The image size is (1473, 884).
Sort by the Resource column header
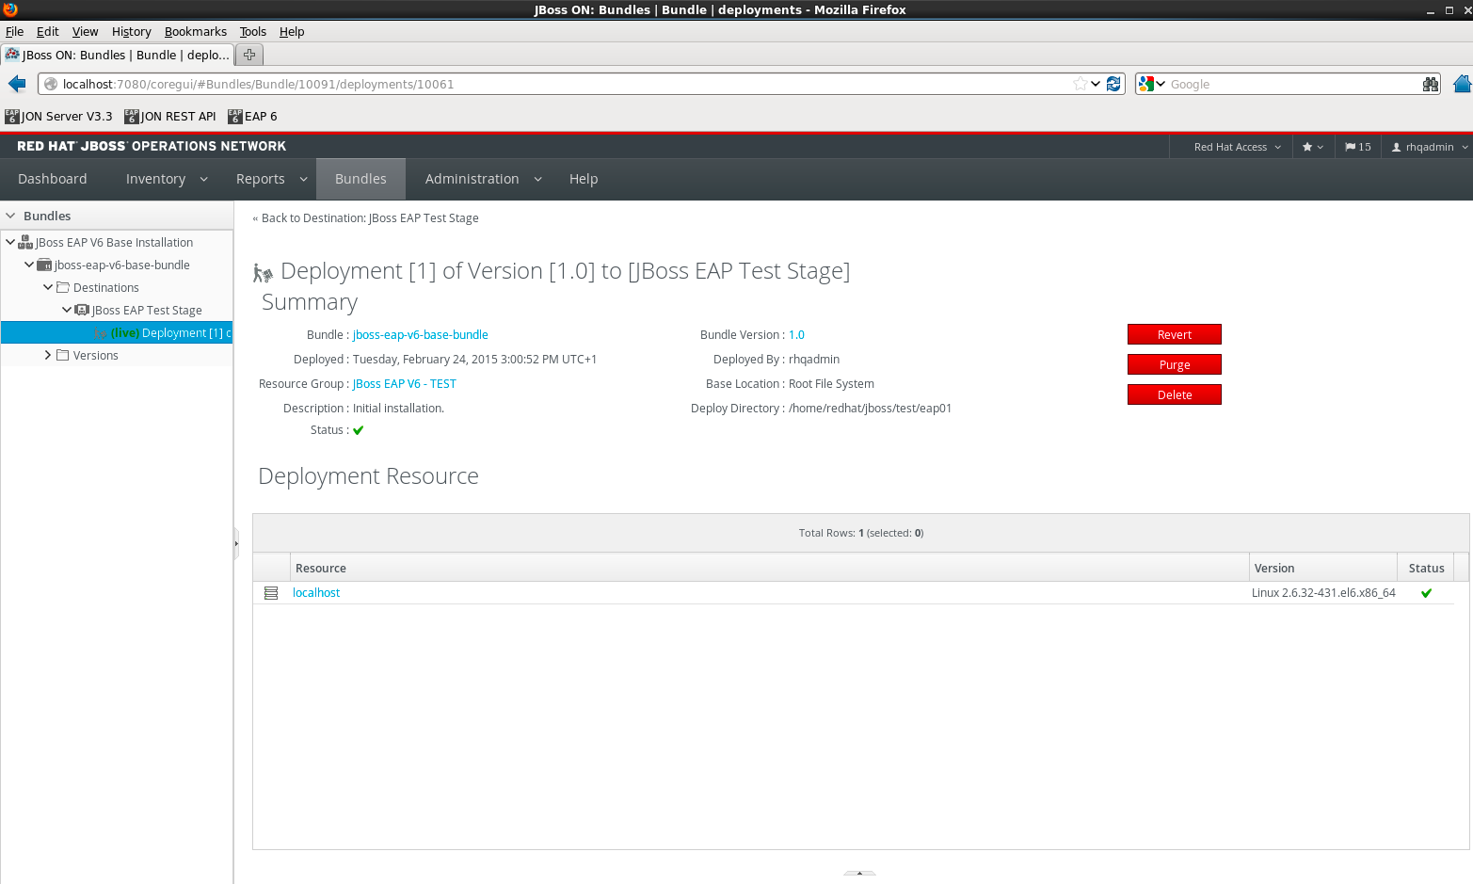769,568
